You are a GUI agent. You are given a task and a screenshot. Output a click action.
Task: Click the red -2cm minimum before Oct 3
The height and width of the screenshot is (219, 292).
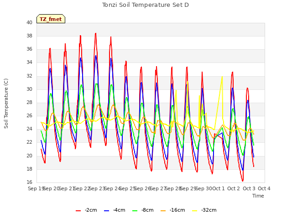pos(243,181)
